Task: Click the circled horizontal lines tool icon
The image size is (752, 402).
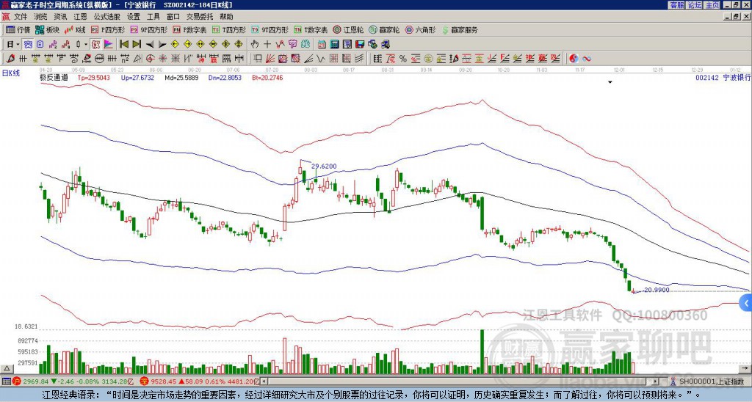Action: [x=99, y=59]
